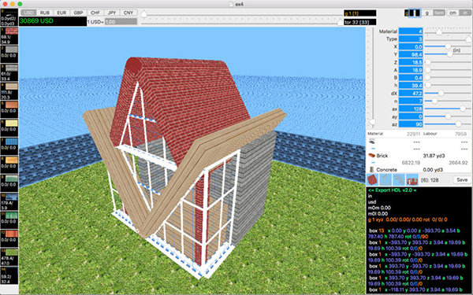Click the Type slider knob
Screen dimensions: 473x295
click(x=468, y=39)
